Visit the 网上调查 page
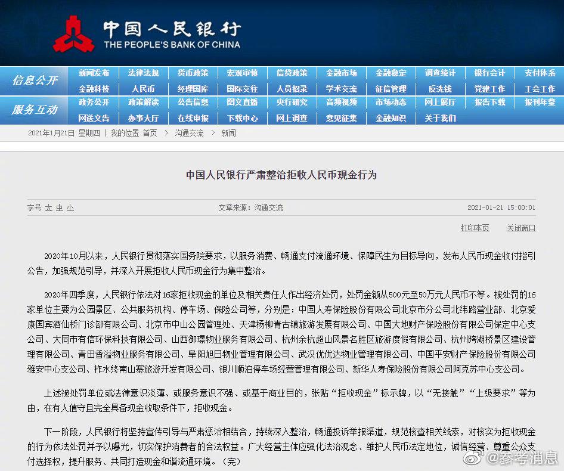This screenshot has width=564, height=471. 292,118
